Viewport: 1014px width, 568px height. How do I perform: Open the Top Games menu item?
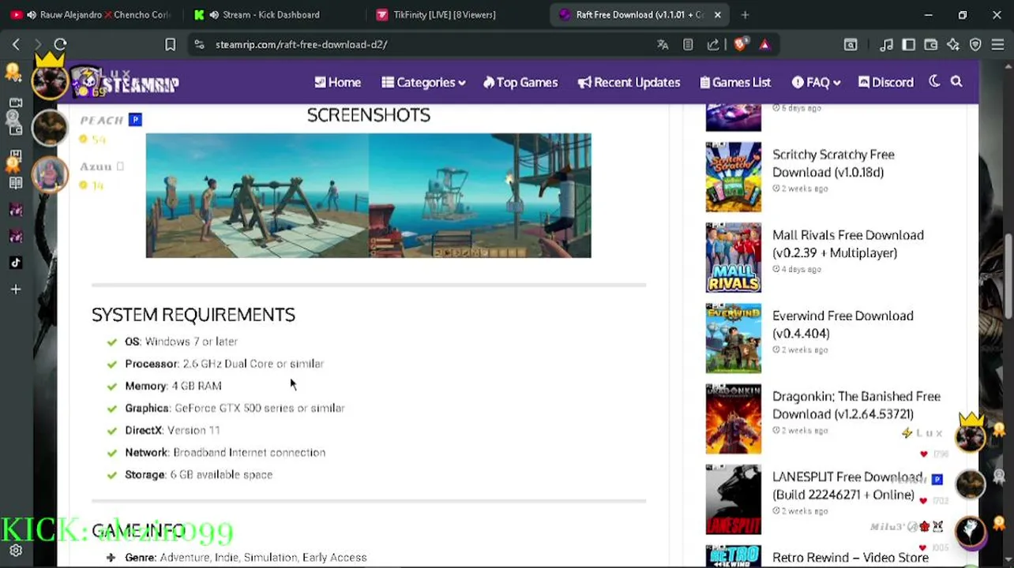520,82
